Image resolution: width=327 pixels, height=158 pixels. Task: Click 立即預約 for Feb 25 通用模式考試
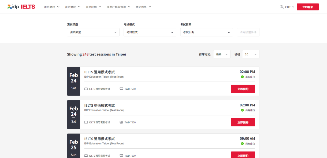click(x=243, y=155)
